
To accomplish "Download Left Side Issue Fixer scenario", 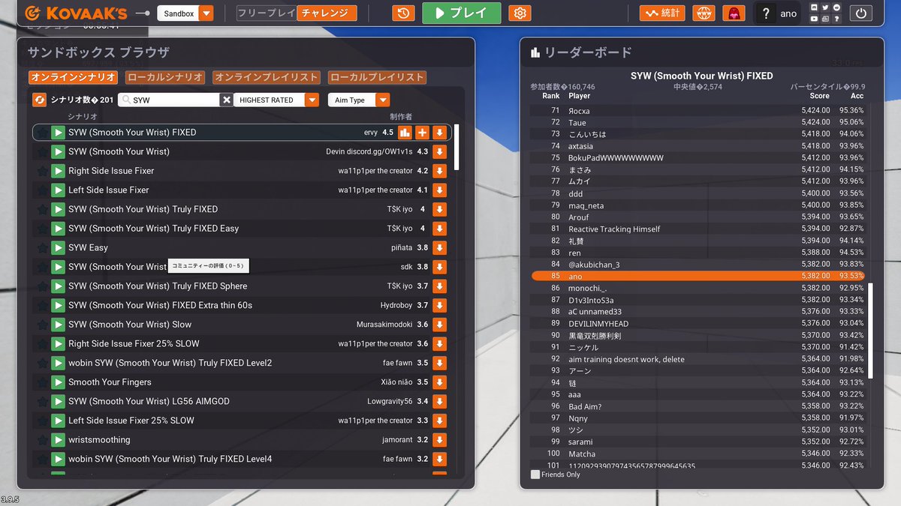I will tap(440, 190).
